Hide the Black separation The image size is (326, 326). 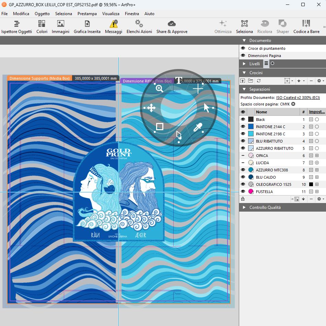(x=243, y=119)
